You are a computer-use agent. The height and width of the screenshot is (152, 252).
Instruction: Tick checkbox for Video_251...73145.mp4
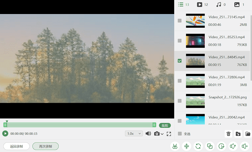pos(180,21)
